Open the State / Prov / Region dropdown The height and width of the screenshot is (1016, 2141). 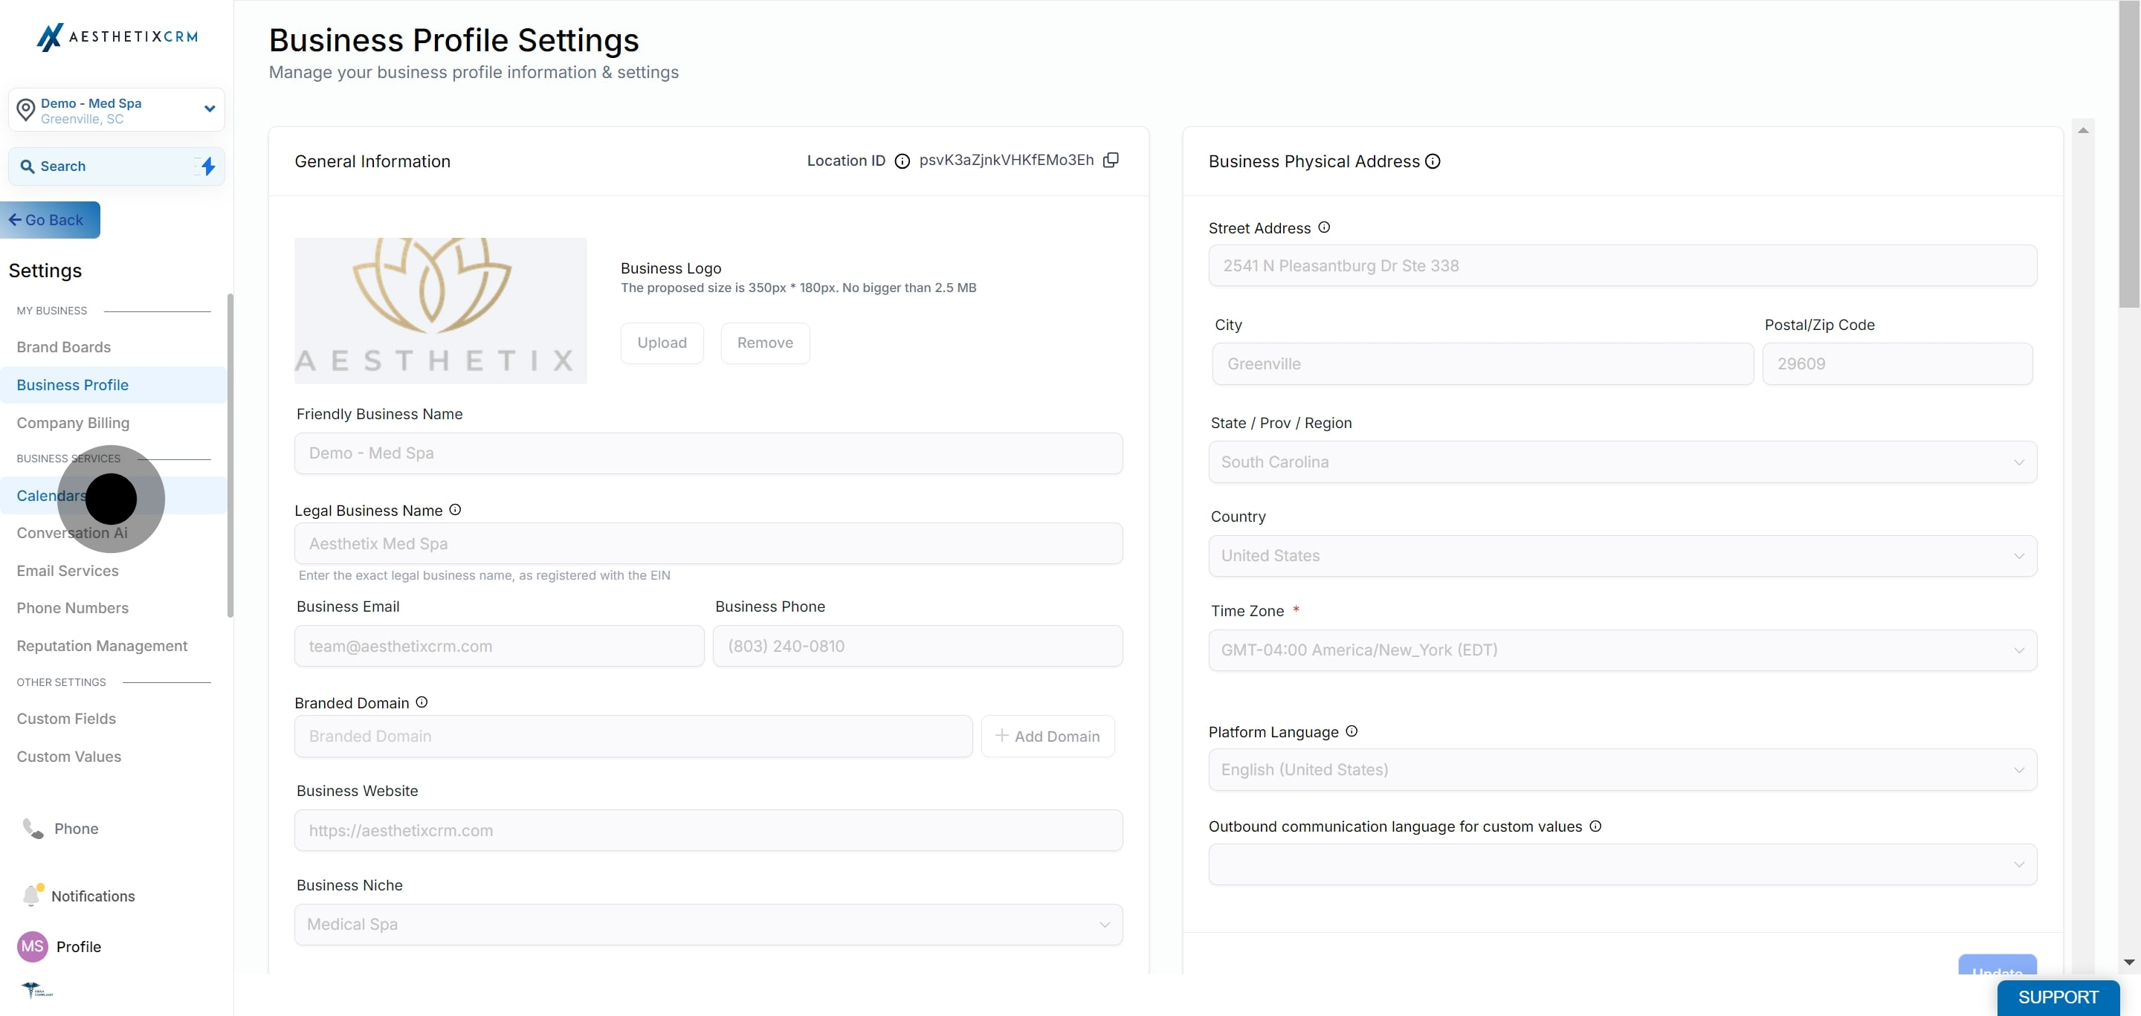click(x=1622, y=462)
